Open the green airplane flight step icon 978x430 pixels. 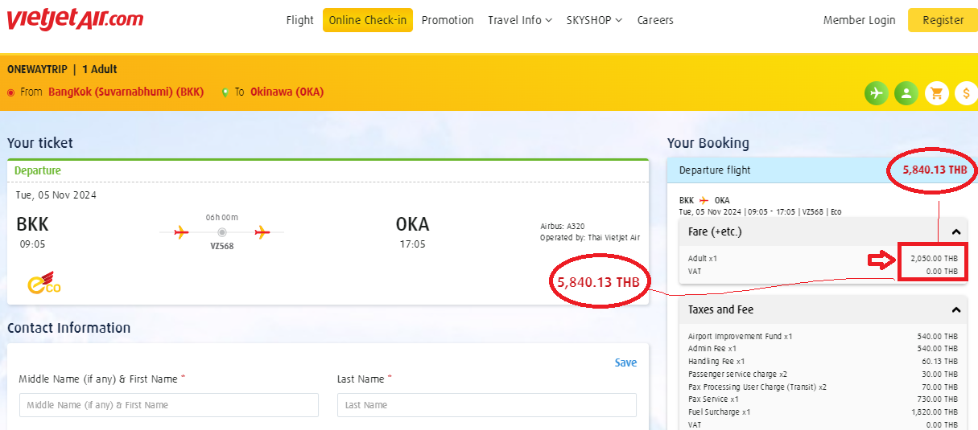877,93
